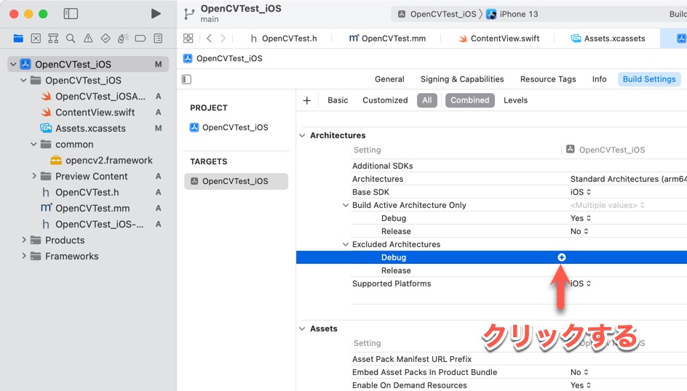Image resolution: width=687 pixels, height=391 pixels.
Task: Select OpenCVTest_iOS under PROJECT
Action: click(x=236, y=127)
